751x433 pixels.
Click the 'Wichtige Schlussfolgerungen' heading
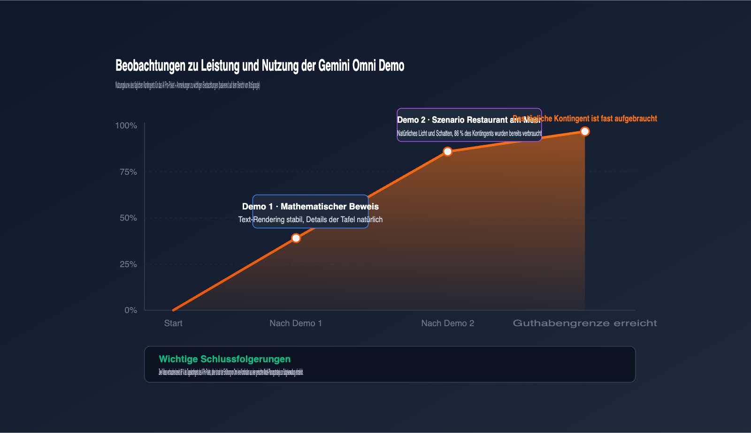(x=225, y=359)
